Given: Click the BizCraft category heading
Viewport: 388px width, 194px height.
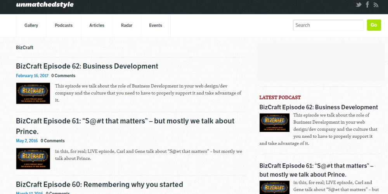Looking at the screenshot, I should click(x=25, y=47).
